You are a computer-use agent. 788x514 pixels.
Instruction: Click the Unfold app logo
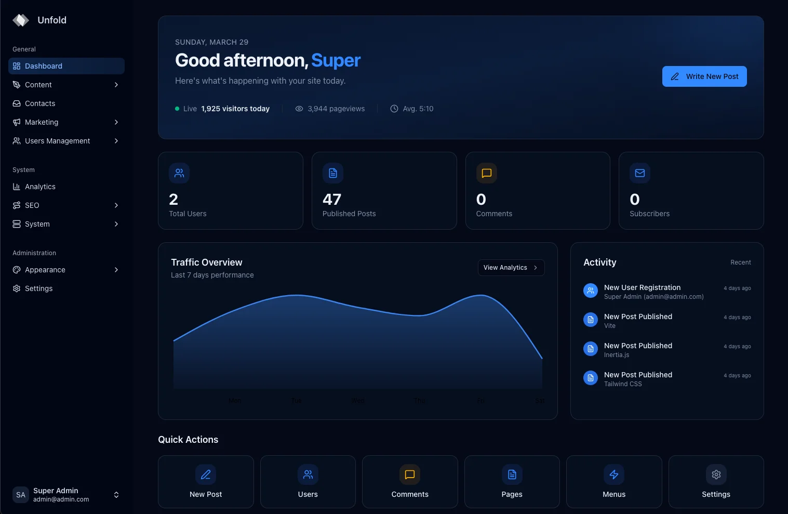click(x=20, y=20)
